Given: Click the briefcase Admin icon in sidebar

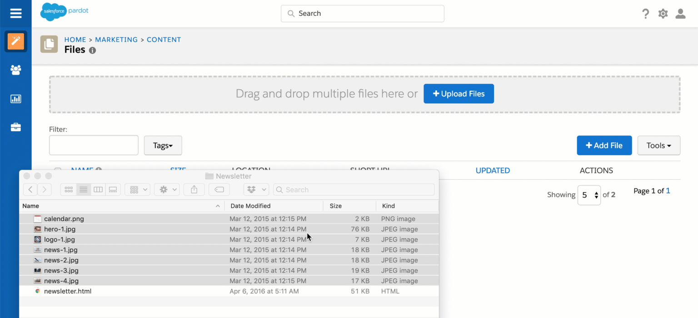Looking at the screenshot, I should [x=16, y=127].
